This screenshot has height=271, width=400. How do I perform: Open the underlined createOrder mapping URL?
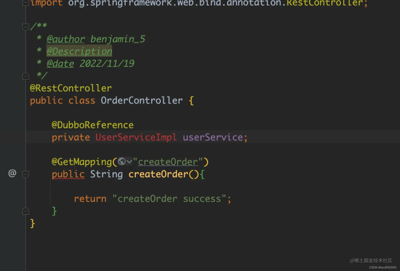[168, 162]
